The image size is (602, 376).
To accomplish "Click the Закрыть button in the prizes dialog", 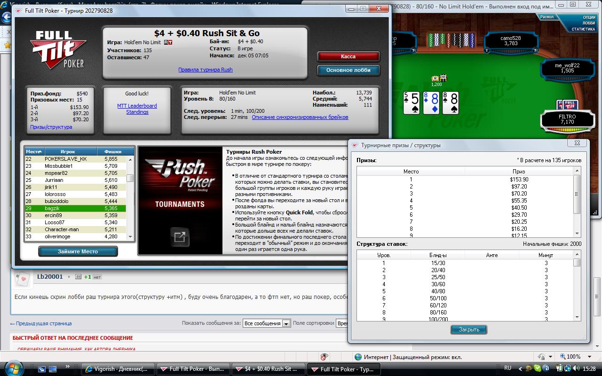I will click(x=469, y=329).
